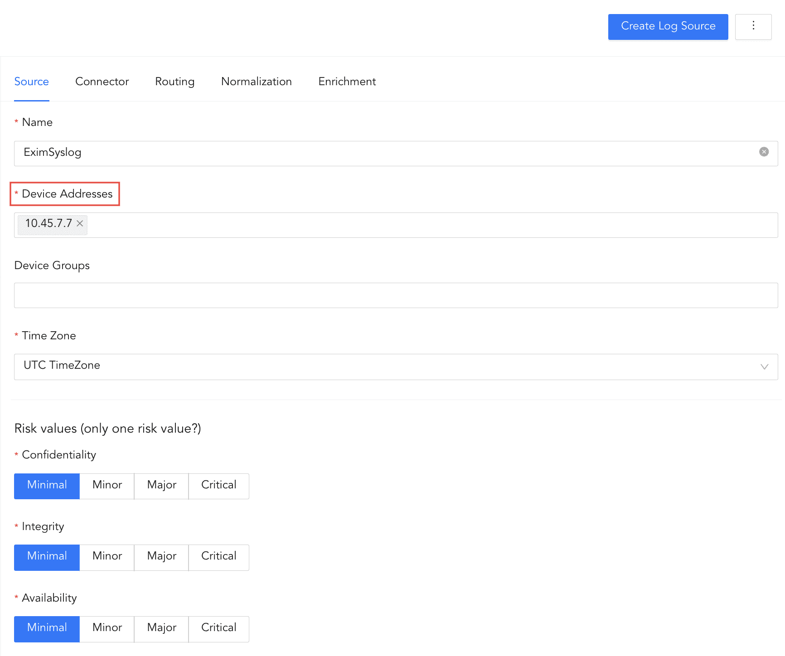785x656 pixels.
Task: Open the three-dot more options menu
Action: (753, 26)
